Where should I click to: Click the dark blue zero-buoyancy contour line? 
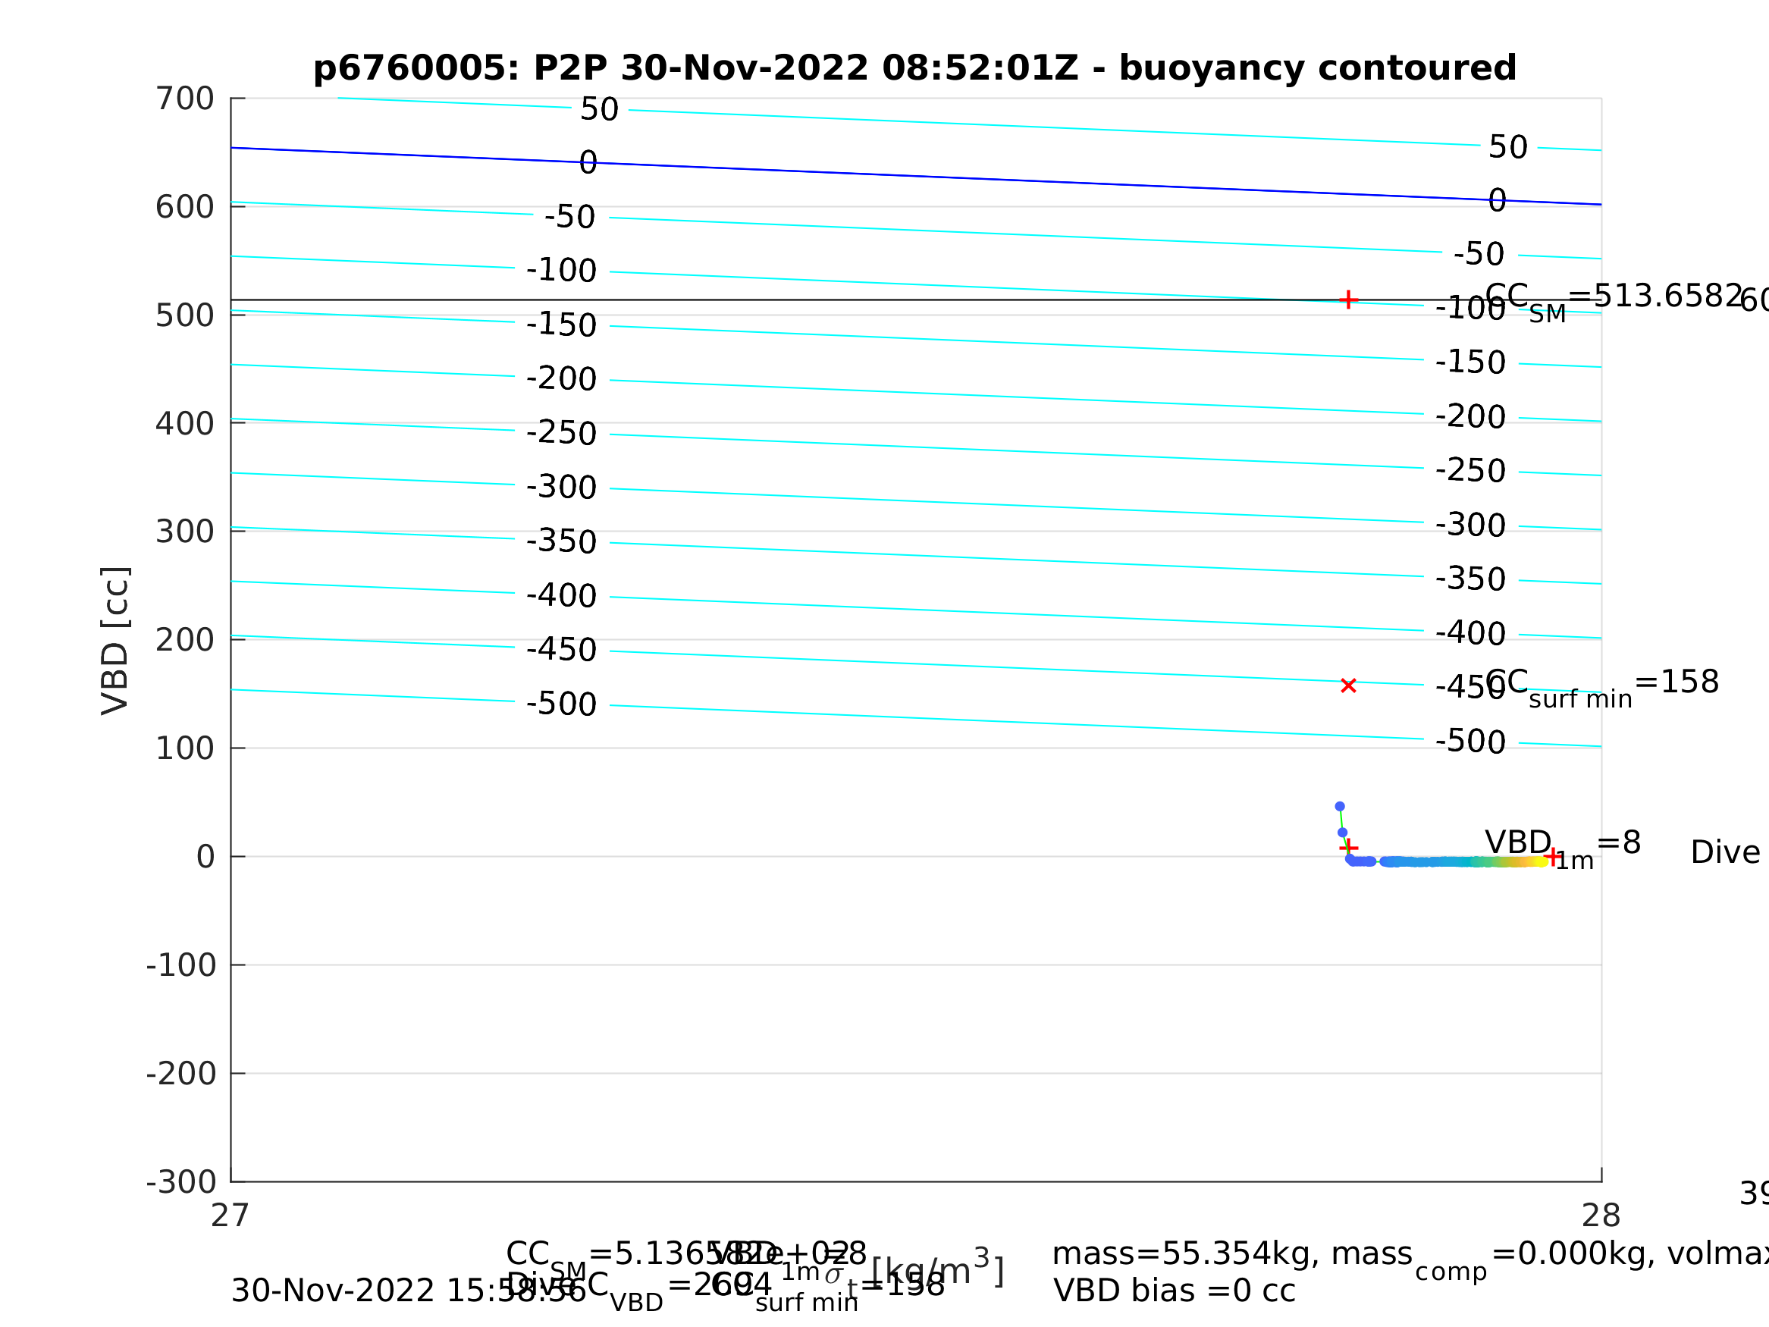click(916, 176)
